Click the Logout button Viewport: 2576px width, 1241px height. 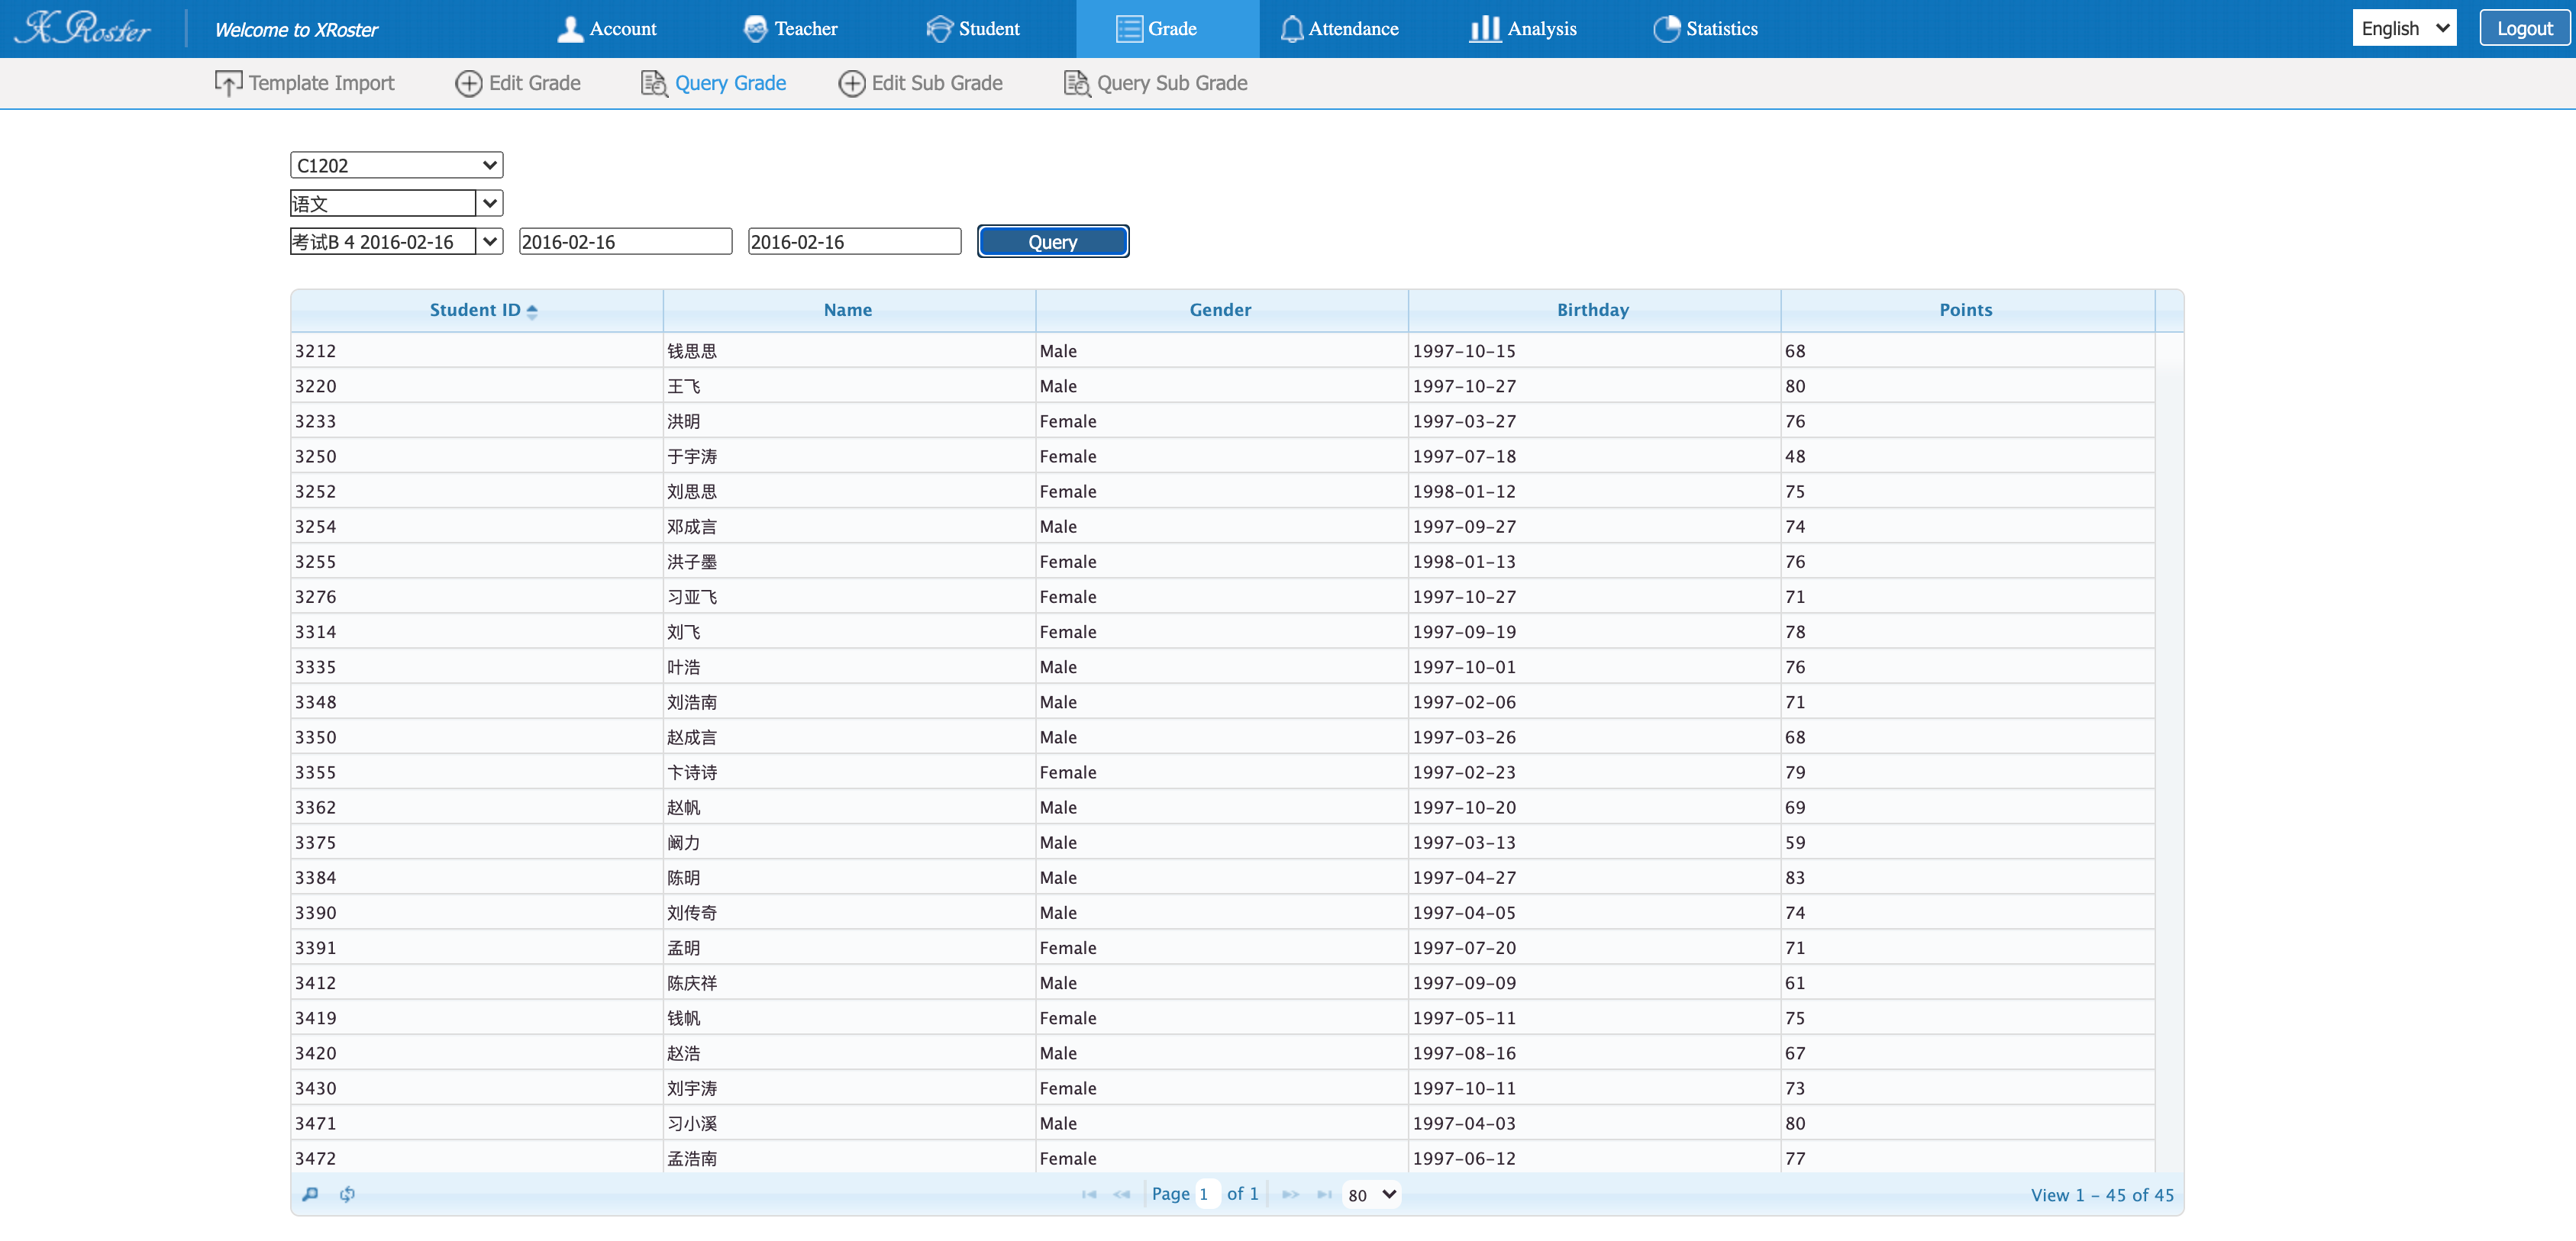tap(2524, 28)
